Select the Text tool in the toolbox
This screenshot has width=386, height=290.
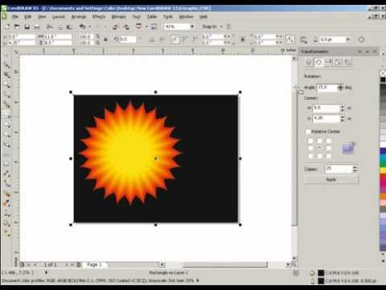tap(6, 155)
